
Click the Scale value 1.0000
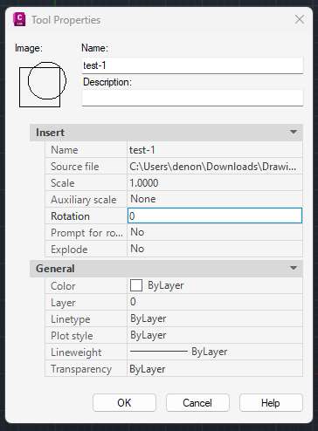pos(215,183)
